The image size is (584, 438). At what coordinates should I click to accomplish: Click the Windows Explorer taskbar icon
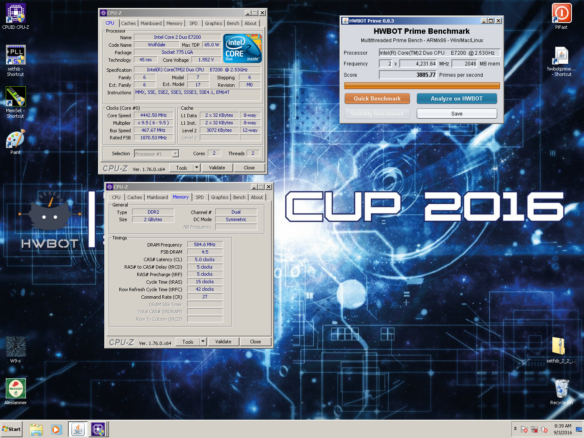tap(36, 429)
